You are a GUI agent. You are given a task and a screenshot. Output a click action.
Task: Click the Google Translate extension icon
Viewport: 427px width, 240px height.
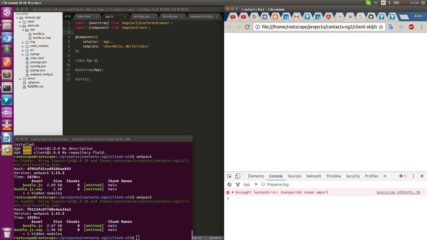coord(391,27)
